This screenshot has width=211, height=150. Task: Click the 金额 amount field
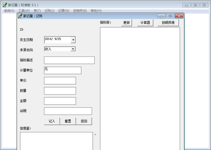60,101
